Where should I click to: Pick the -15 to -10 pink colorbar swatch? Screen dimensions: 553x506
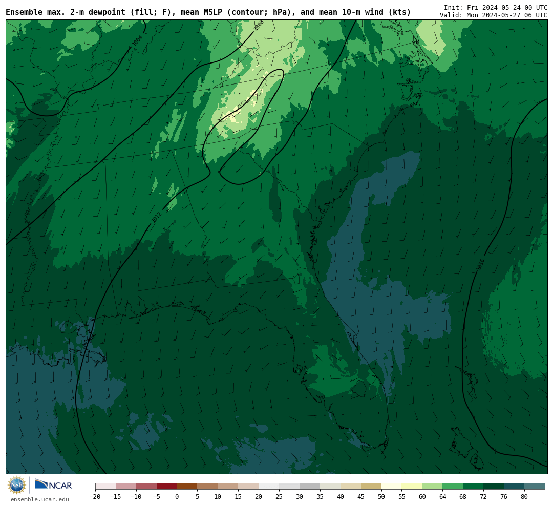coord(126,487)
